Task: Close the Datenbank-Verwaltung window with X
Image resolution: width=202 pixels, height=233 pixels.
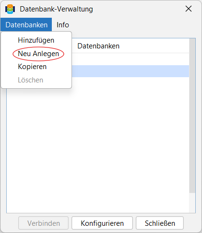Action: point(189,9)
